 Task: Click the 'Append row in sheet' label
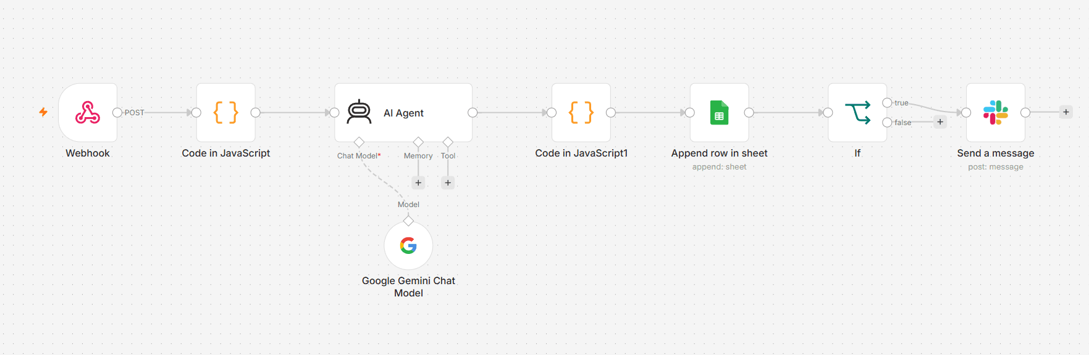(x=720, y=153)
